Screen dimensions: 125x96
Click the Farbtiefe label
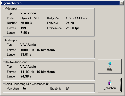(x=53, y=23)
